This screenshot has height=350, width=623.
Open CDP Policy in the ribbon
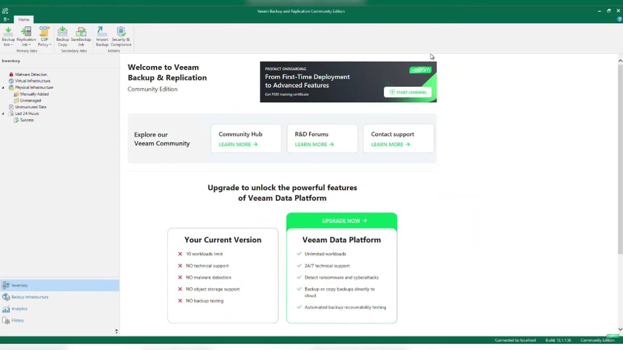pyautogui.click(x=44, y=36)
